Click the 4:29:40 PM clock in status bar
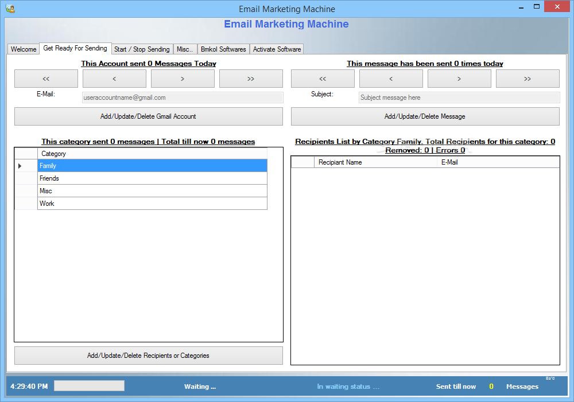Screen dimensions: 574x402 (x=29, y=387)
